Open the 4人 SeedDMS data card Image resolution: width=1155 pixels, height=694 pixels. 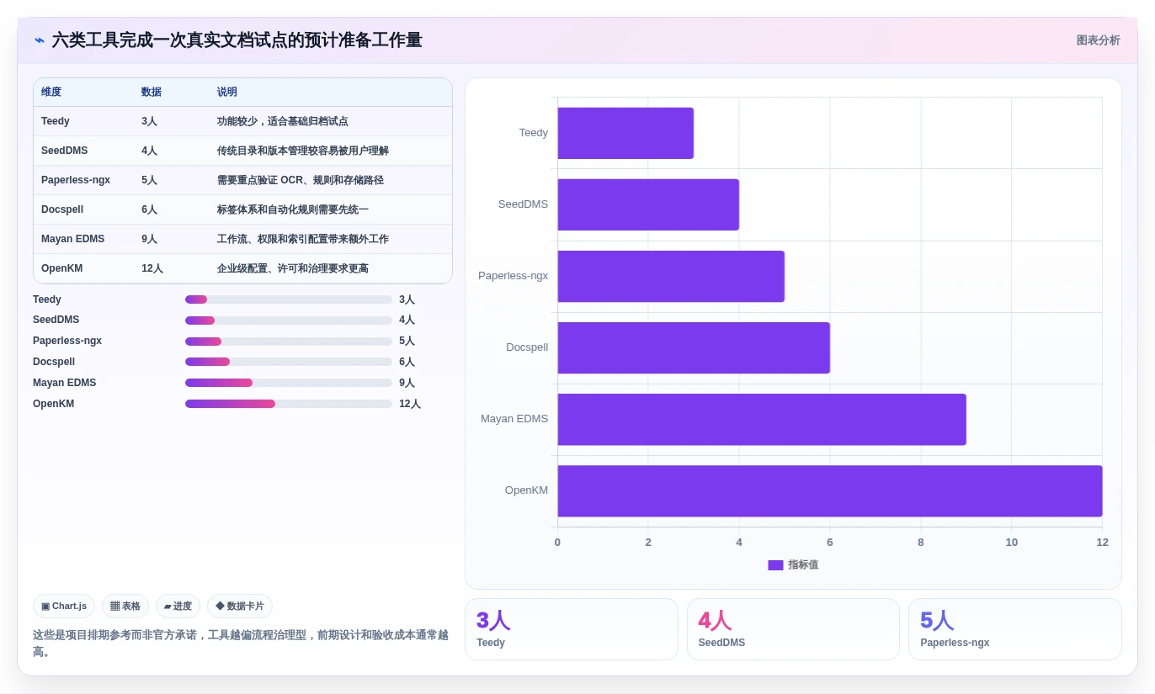click(x=793, y=629)
